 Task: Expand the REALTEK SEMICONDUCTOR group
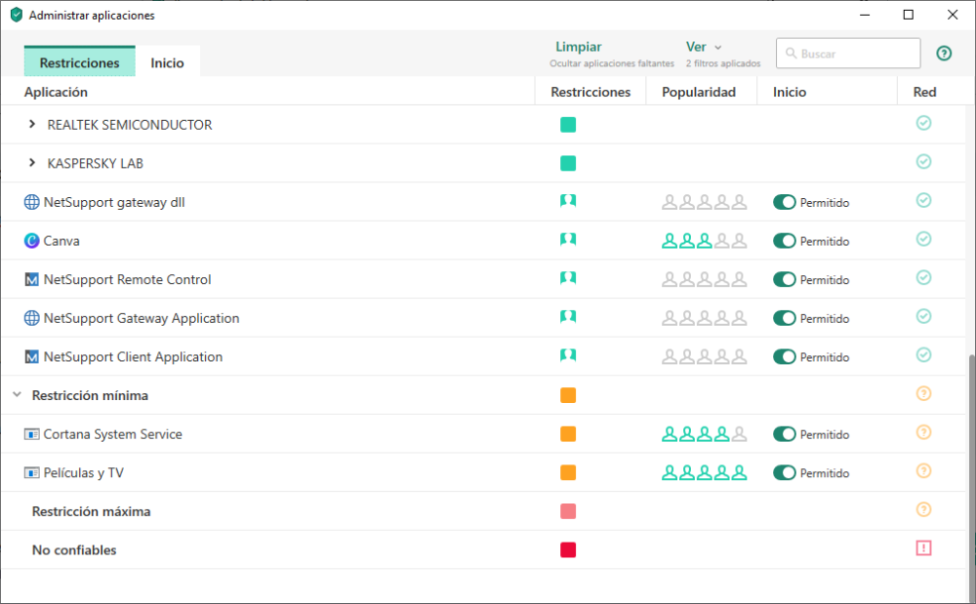click(x=32, y=125)
